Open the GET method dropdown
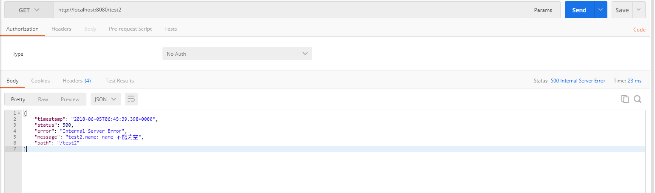Screen dimensions: 655x193 click(29, 10)
